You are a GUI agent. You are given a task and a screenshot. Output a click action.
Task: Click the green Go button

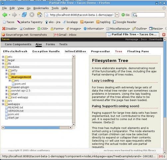tap(125, 15)
